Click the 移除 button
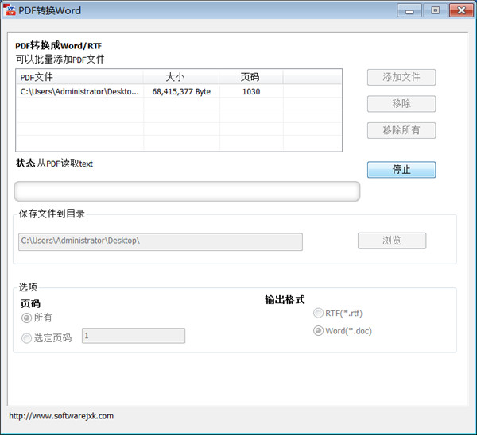This screenshot has width=477, height=435. [401, 104]
